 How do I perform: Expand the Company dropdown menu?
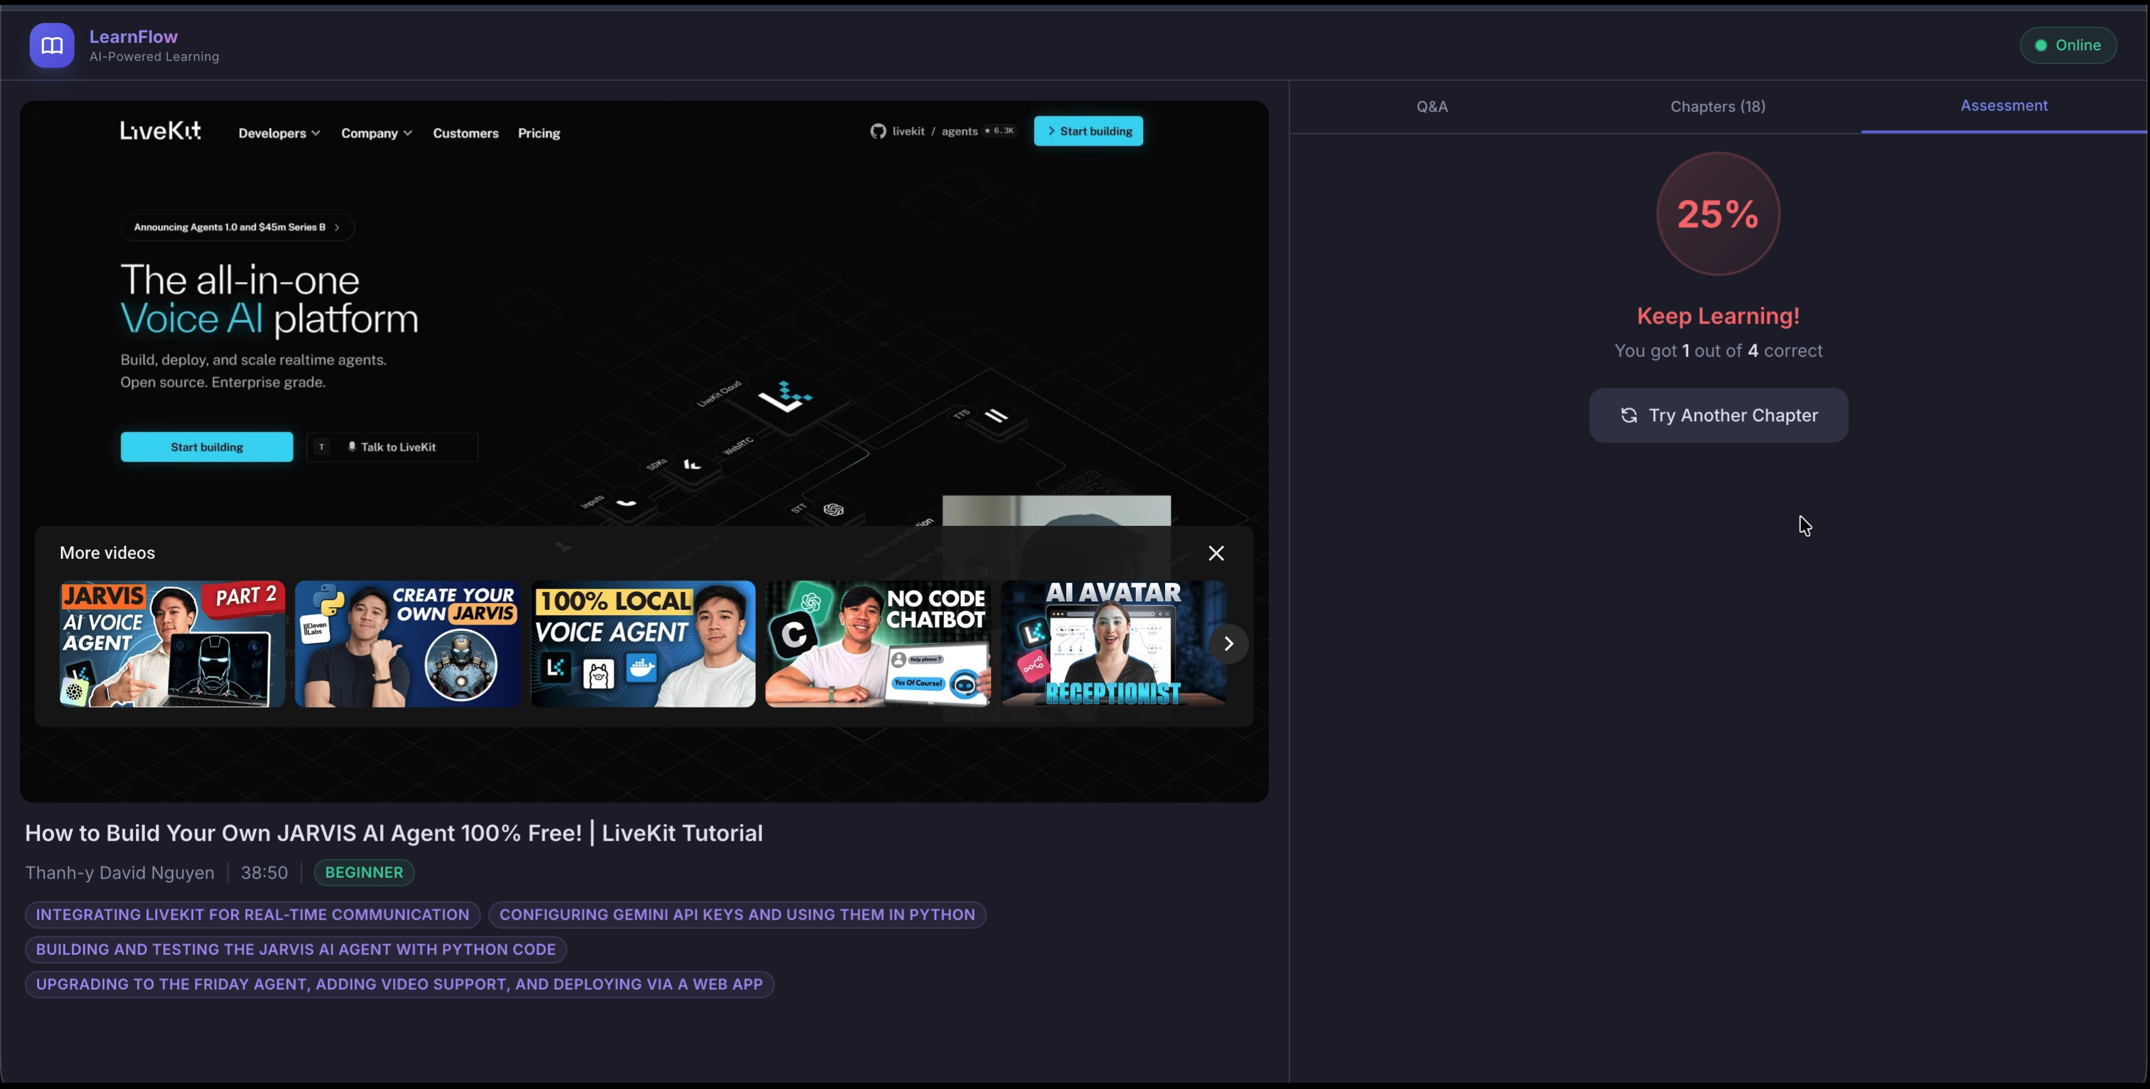tap(376, 133)
